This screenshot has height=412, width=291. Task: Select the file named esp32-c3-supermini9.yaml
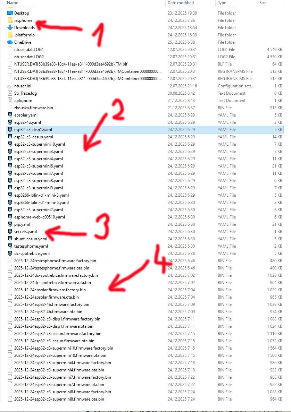[x=39, y=188]
